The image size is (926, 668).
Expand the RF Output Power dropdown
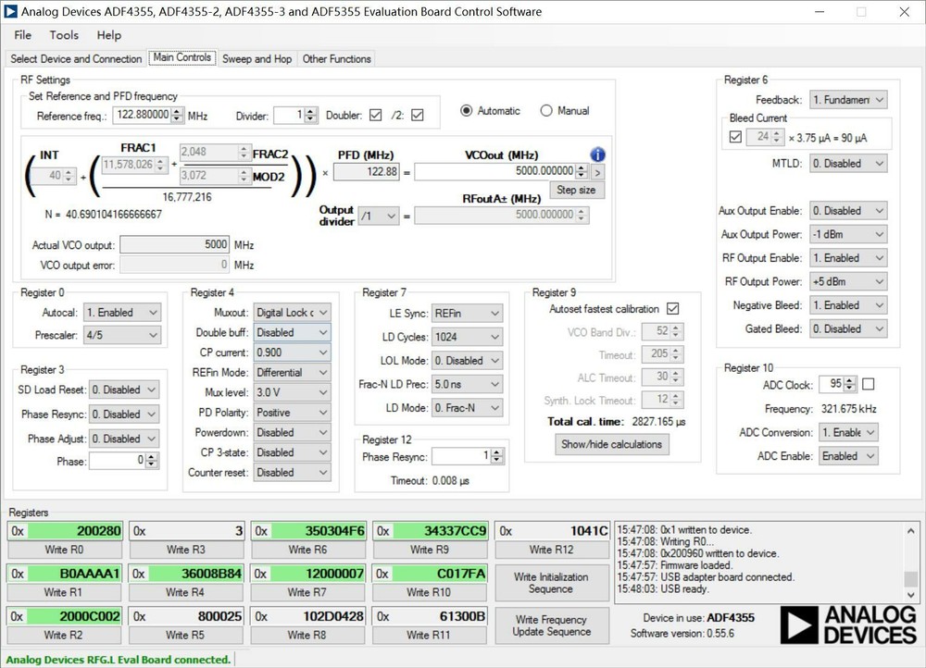848,281
